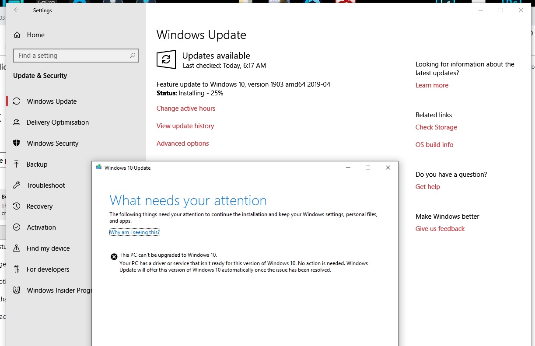Screen dimensions: 535x346
Task: Click the Windows Security shield icon
Action: click(x=17, y=143)
